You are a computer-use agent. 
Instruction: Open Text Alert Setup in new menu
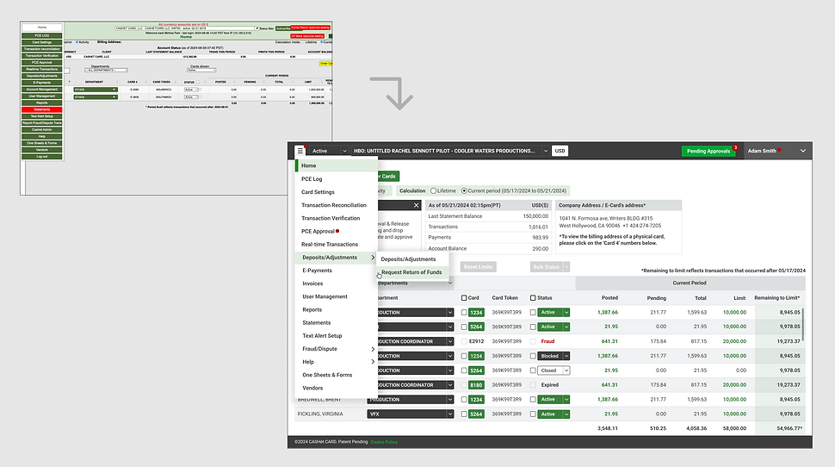[322, 336]
